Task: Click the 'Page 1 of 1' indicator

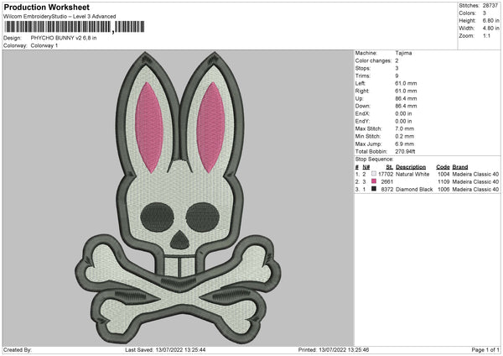Action: [485, 350]
